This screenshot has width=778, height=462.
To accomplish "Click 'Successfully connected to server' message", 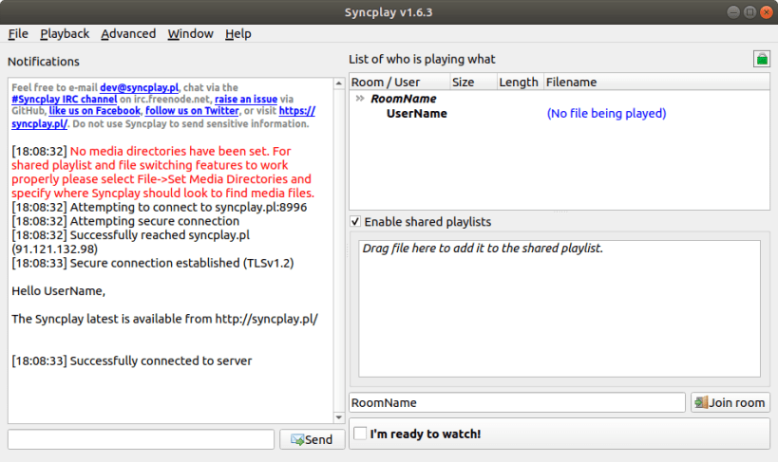I will pos(161,360).
